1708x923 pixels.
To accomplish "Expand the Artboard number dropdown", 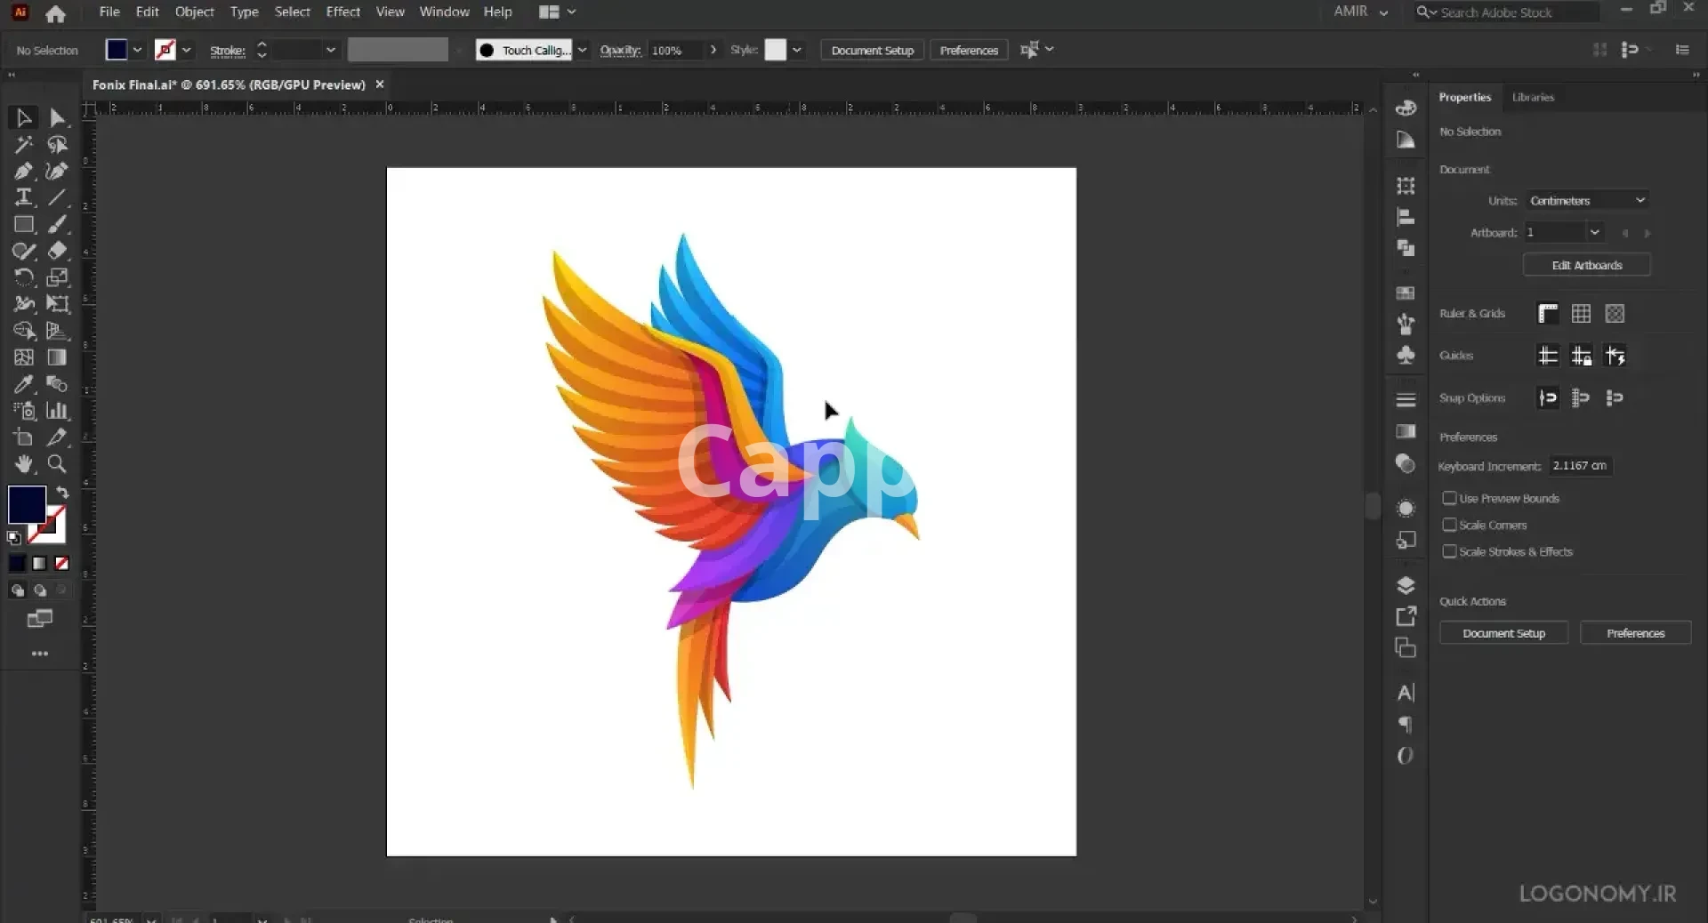I will [1594, 233].
